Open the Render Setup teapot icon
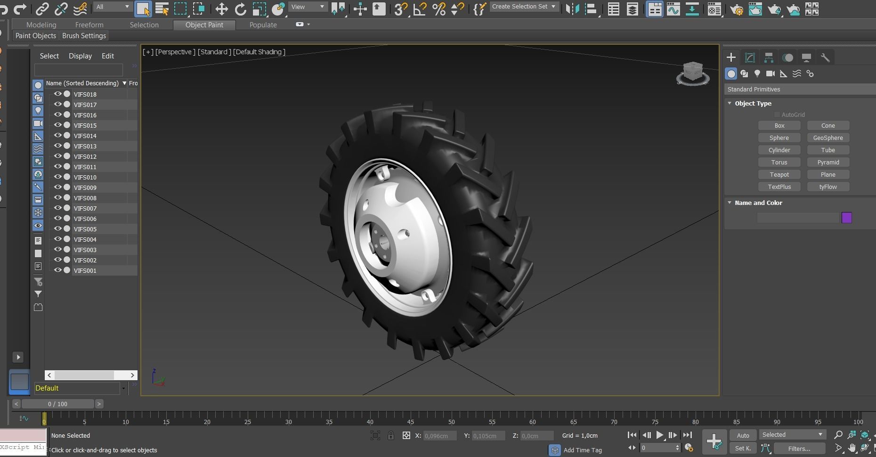The height and width of the screenshot is (457, 876). coord(737,8)
